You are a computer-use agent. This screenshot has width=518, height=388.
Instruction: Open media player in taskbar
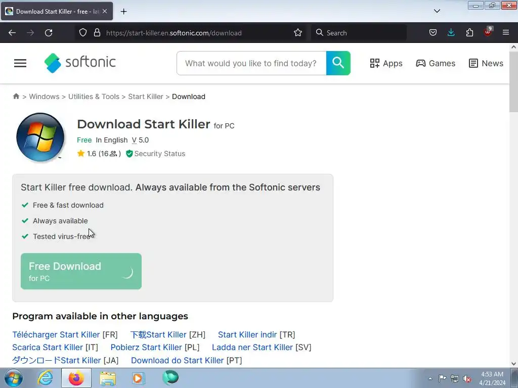[138, 378]
